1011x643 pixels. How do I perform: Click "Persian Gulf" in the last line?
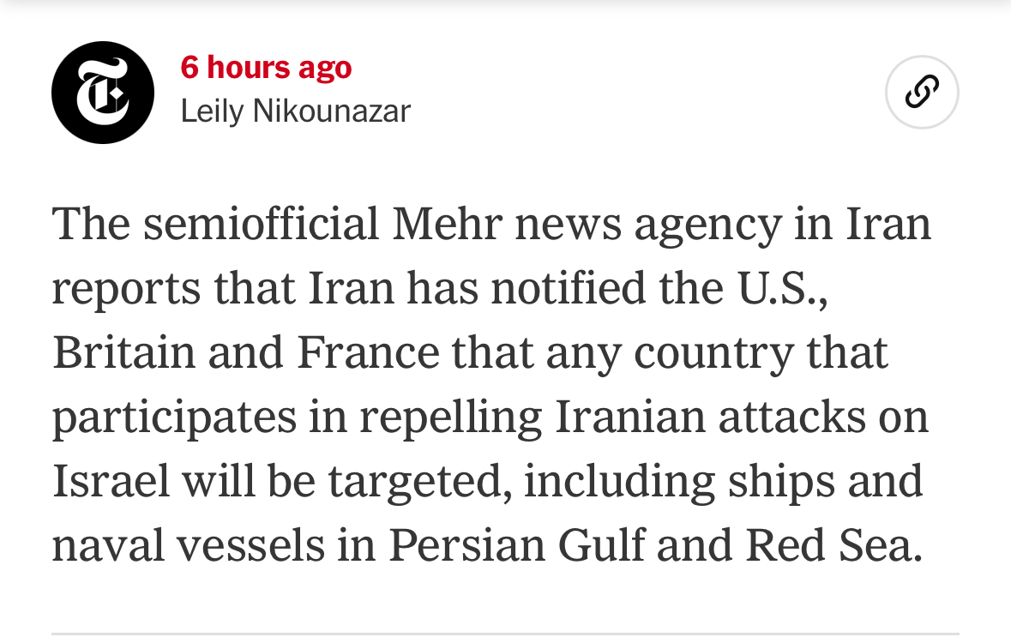coord(516,545)
